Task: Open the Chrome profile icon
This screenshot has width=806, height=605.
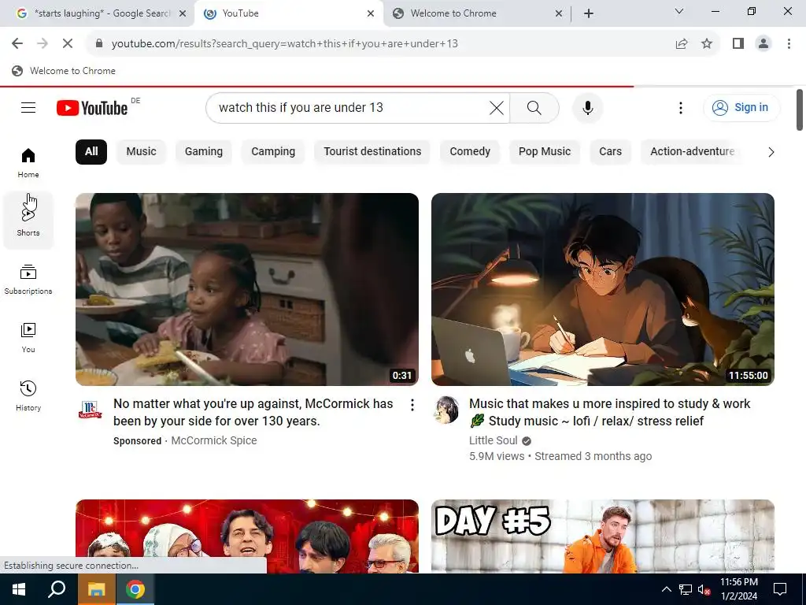Action: pos(763,44)
